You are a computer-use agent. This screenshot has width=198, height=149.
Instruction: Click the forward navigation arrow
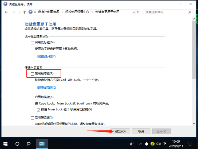pos(14,12)
